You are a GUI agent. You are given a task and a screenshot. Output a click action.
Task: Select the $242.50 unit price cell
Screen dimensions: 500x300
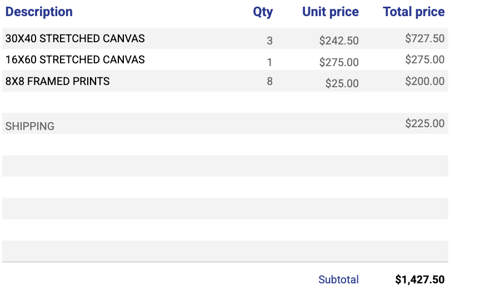(x=339, y=41)
